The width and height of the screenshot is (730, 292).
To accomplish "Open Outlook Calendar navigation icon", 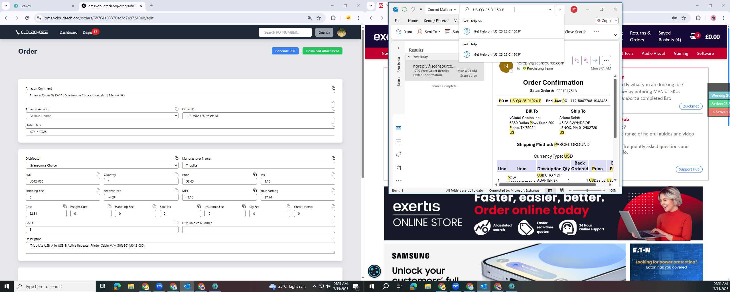I will coord(399,141).
